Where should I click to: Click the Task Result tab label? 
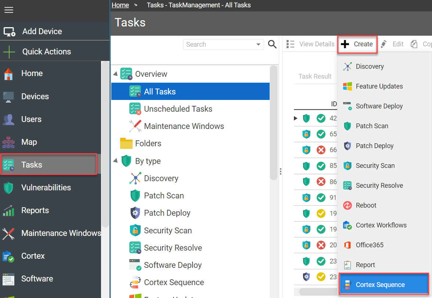pyautogui.click(x=315, y=76)
